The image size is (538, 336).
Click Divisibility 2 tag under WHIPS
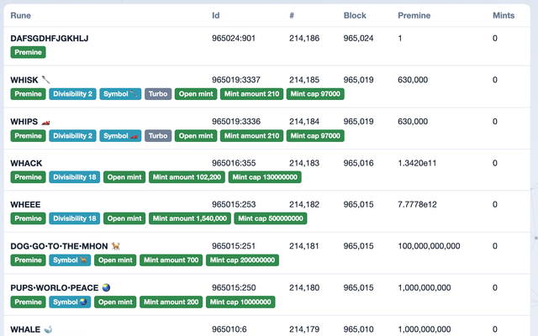pos(73,136)
